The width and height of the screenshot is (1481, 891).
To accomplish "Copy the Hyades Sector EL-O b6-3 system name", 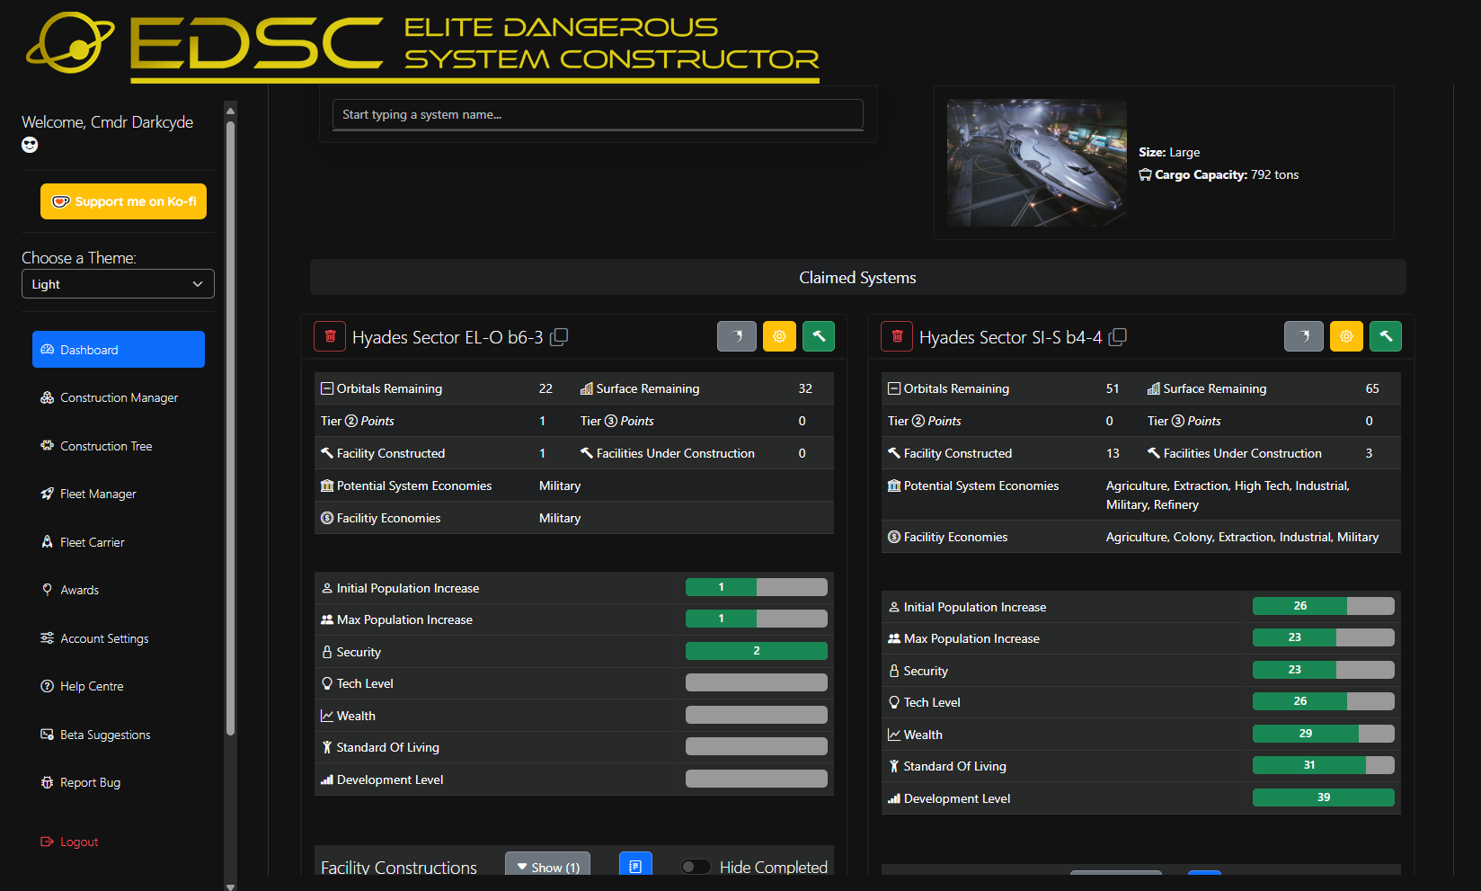I will (559, 337).
